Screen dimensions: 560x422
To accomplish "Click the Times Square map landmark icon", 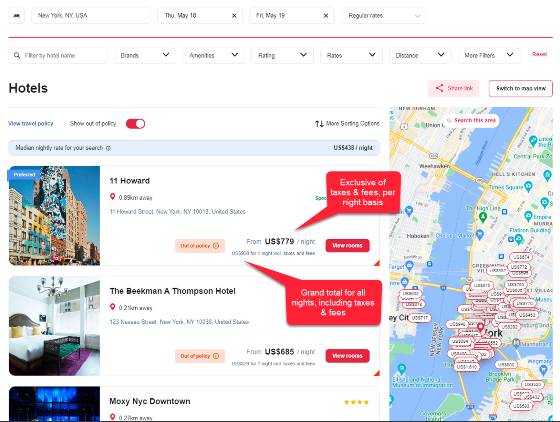I will click(x=528, y=186).
